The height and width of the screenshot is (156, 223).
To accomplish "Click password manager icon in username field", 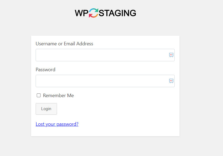I will click(x=171, y=55).
